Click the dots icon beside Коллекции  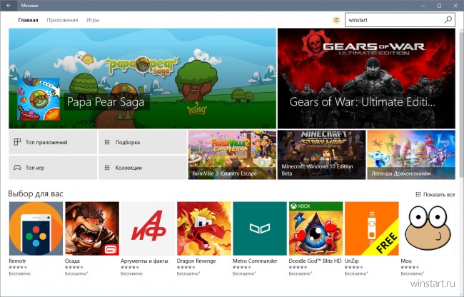click(x=107, y=168)
